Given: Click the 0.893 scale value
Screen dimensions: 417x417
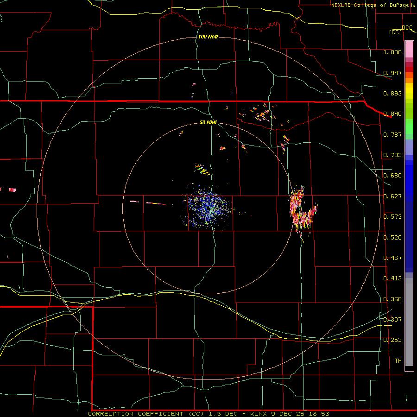Looking at the screenshot, I should point(392,93).
